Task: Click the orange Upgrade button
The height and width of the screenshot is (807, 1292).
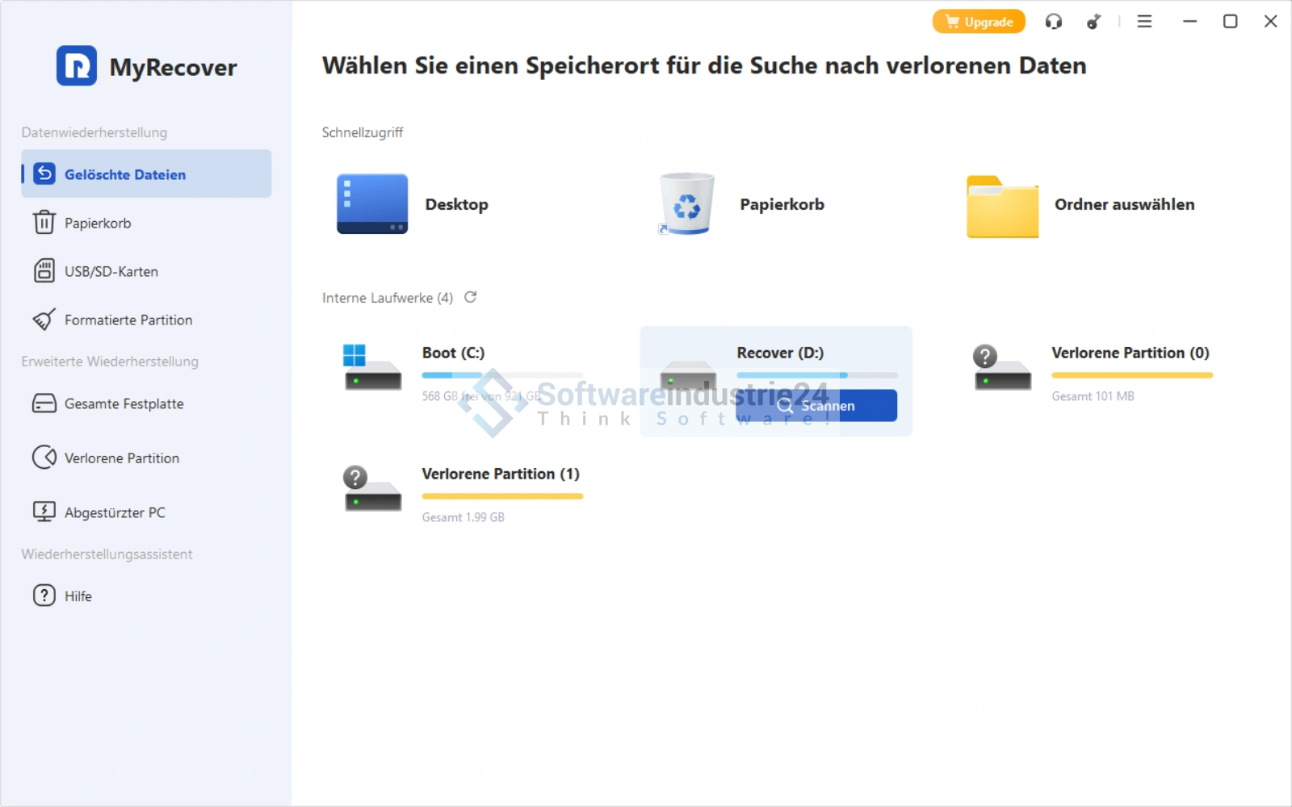Action: pyautogui.click(x=979, y=22)
